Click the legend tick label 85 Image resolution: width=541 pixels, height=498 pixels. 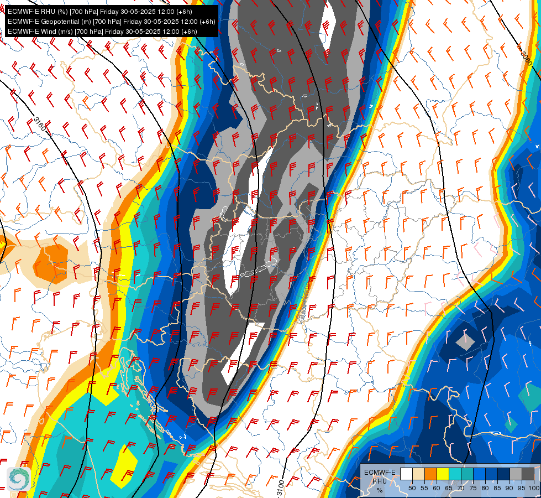pos(497,488)
